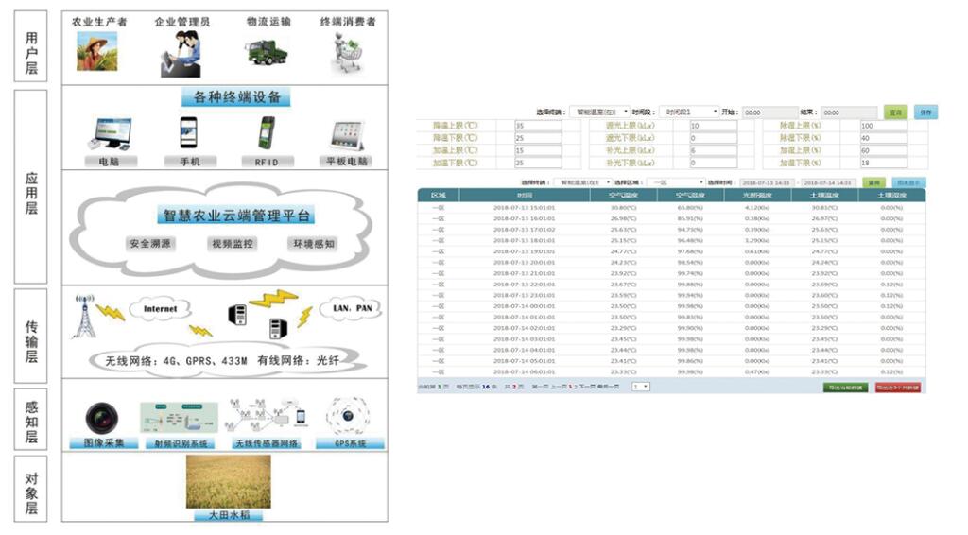Viewport: 968px width, 535px height.
Task: Select the 手机 phone device icon
Action: pos(189,133)
